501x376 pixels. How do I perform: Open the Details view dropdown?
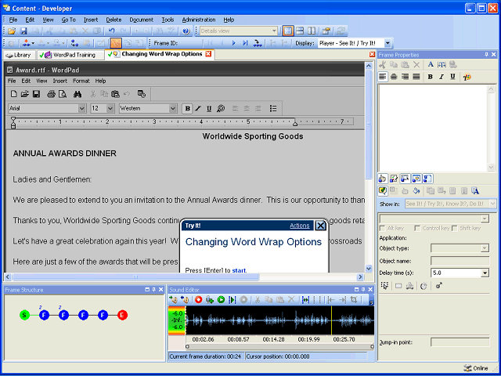[x=273, y=31]
